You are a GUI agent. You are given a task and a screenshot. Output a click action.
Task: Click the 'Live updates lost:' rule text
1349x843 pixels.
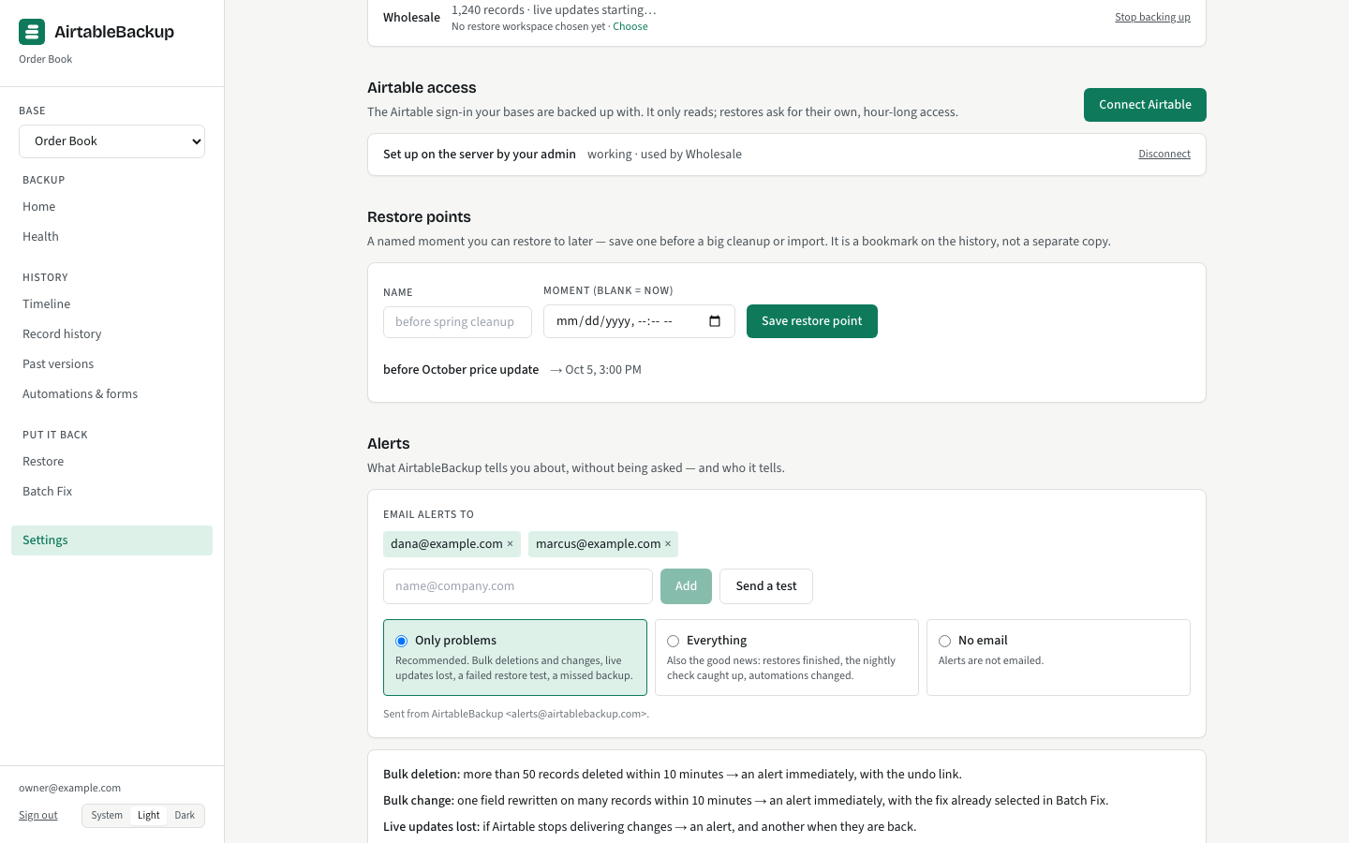pos(431,827)
